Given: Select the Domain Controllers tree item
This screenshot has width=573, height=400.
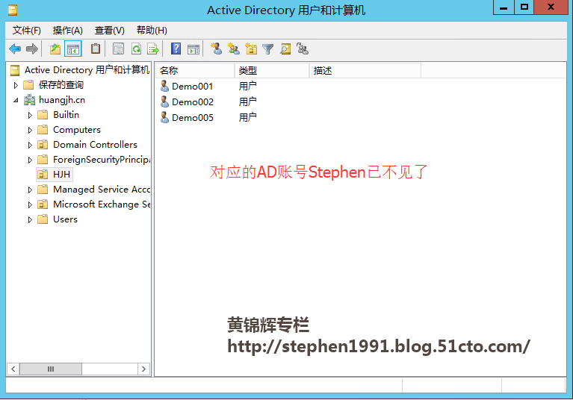Looking at the screenshot, I should click(x=95, y=145).
